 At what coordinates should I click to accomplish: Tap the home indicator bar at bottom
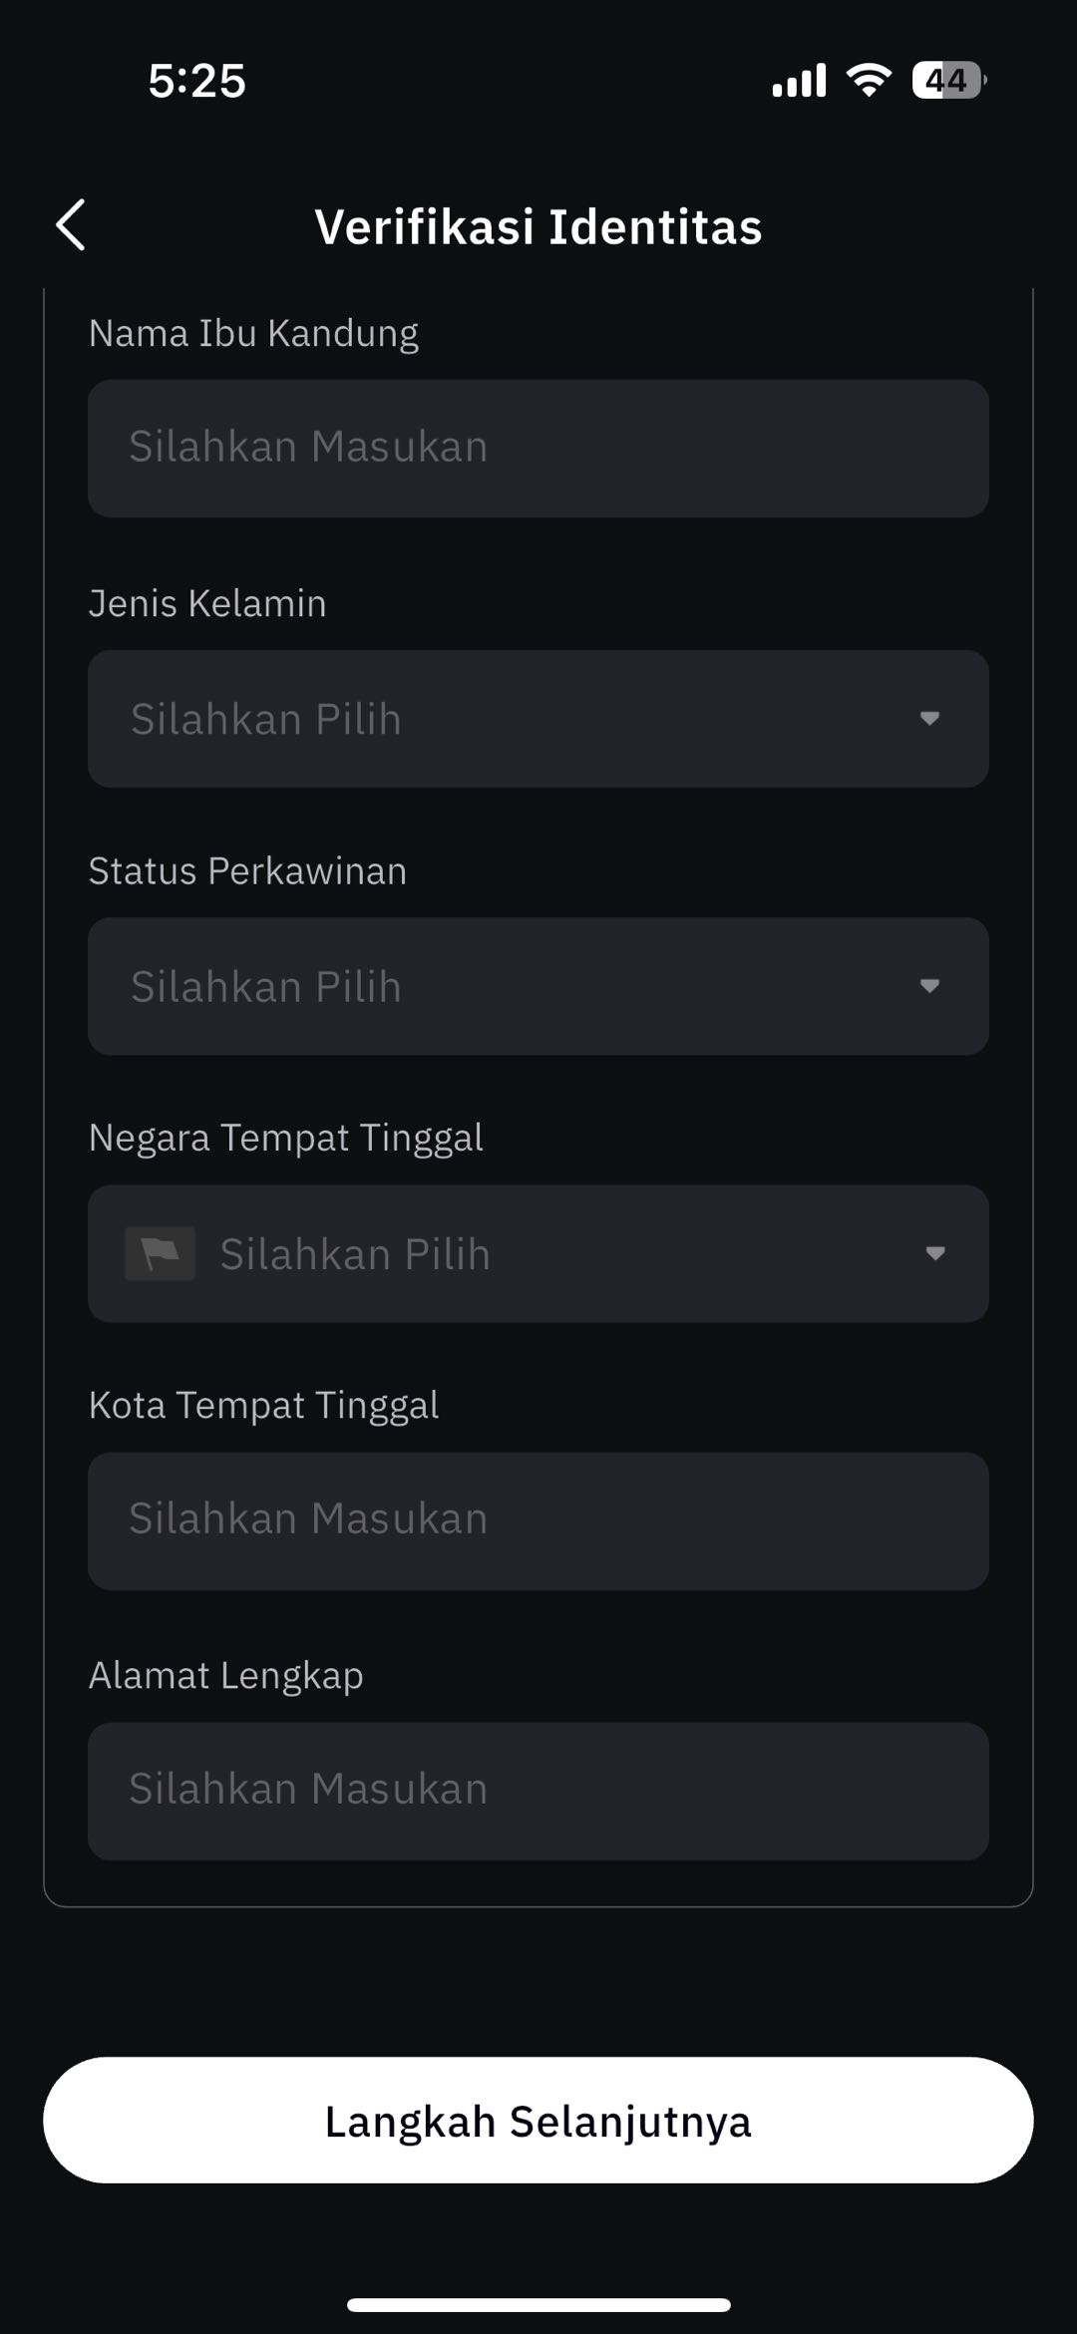click(x=538, y=2304)
